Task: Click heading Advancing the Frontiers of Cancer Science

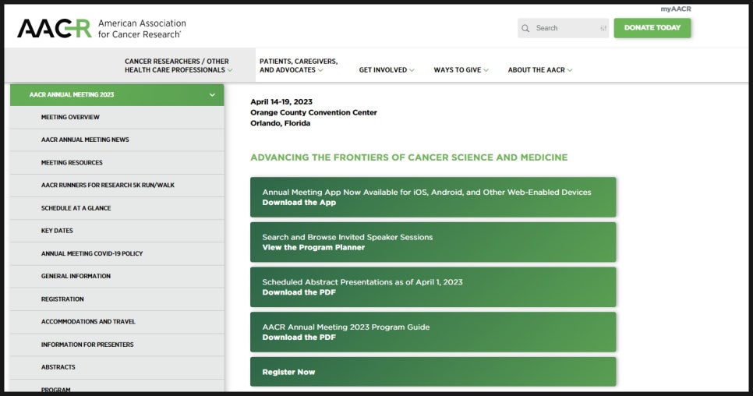Action: (408, 157)
